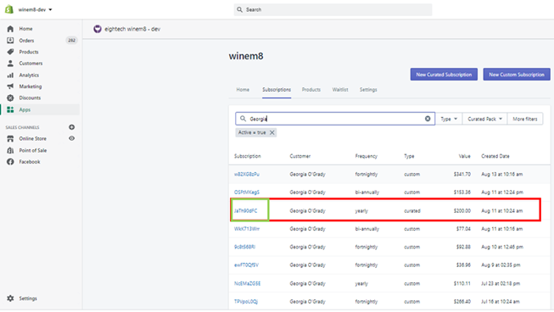Switch to the app's Products tab

pos(311,90)
